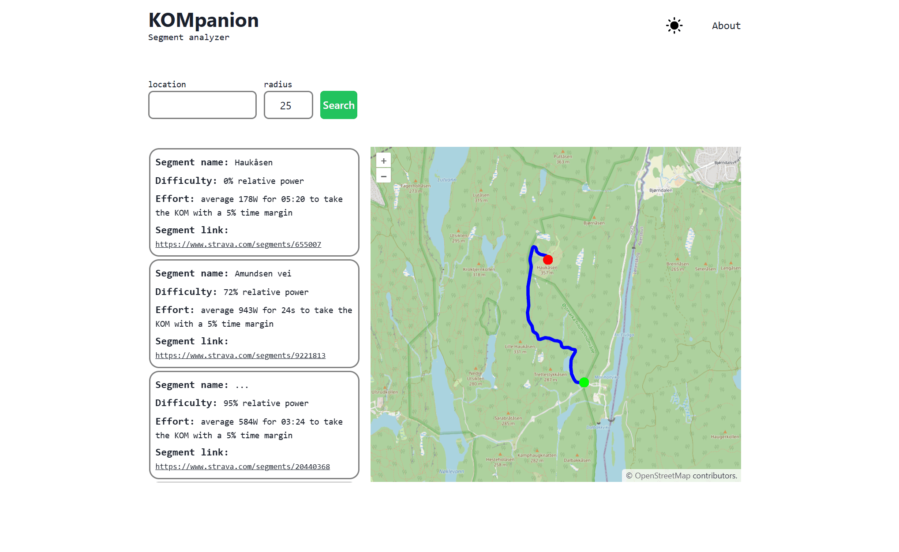The height and width of the screenshot is (552, 899).
Task: Open Strava link for segment 9221813
Action: tap(240, 355)
